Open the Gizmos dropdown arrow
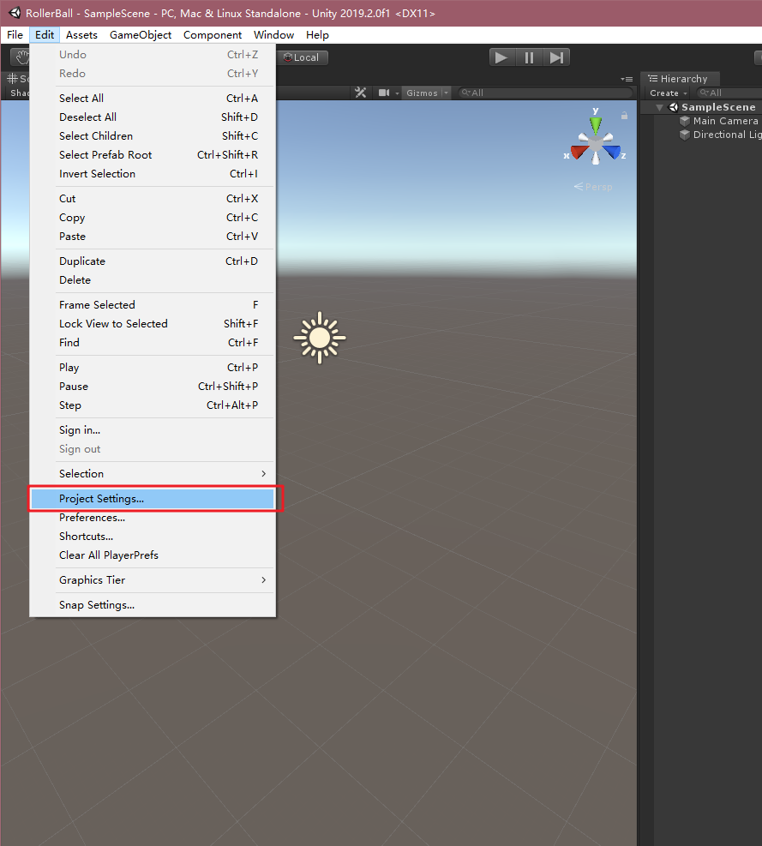The width and height of the screenshot is (762, 846). 446,93
